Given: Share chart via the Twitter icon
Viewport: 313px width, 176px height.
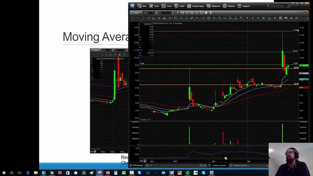Looking at the screenshot, I should coord(206,13).
